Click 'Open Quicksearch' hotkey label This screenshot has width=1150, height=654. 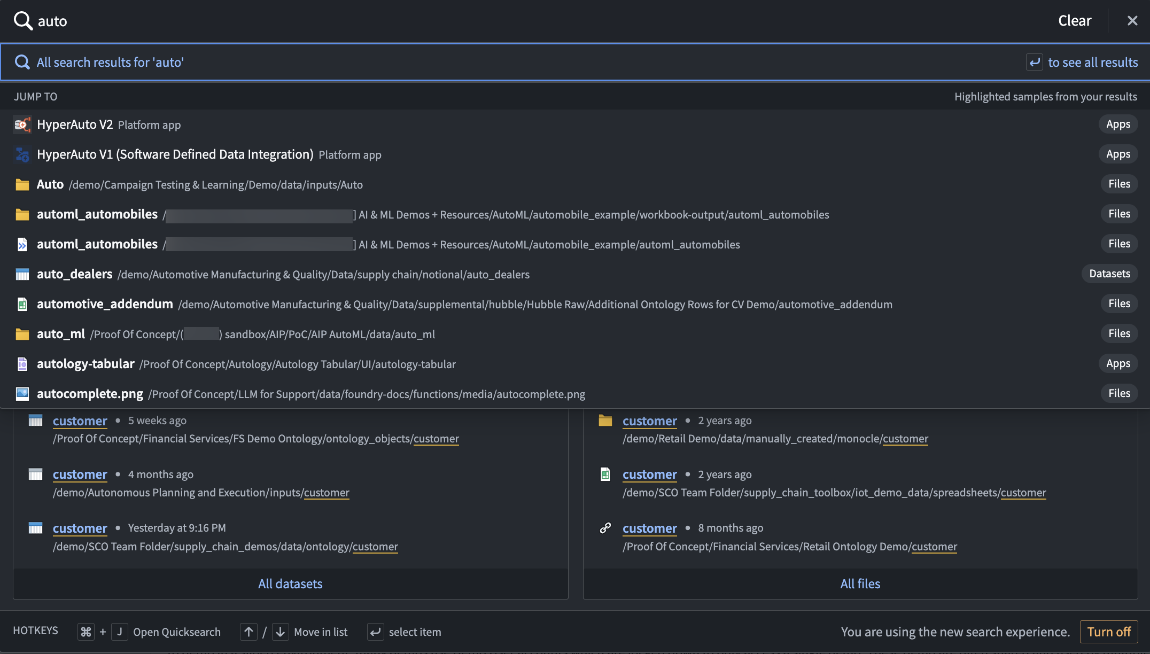pos(177,632)
